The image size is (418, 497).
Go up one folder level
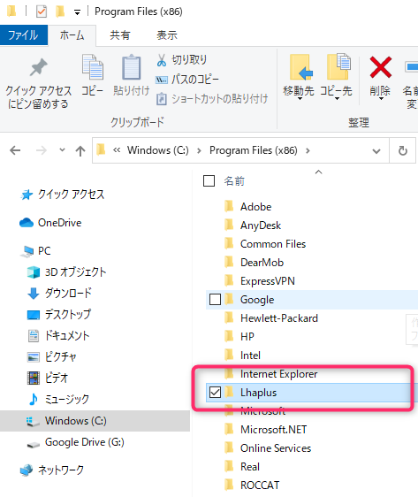pos(80,150)
